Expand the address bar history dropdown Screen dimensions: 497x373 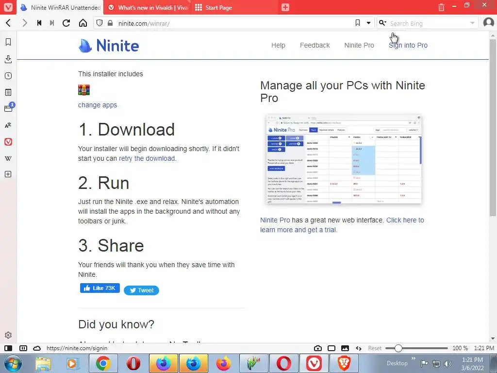click(369, 23)
